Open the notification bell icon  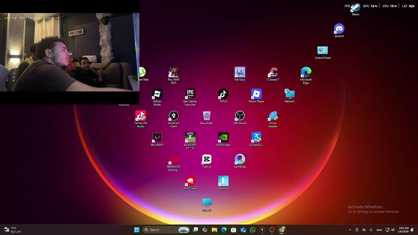pyautogui.click(x=412, y=230)
